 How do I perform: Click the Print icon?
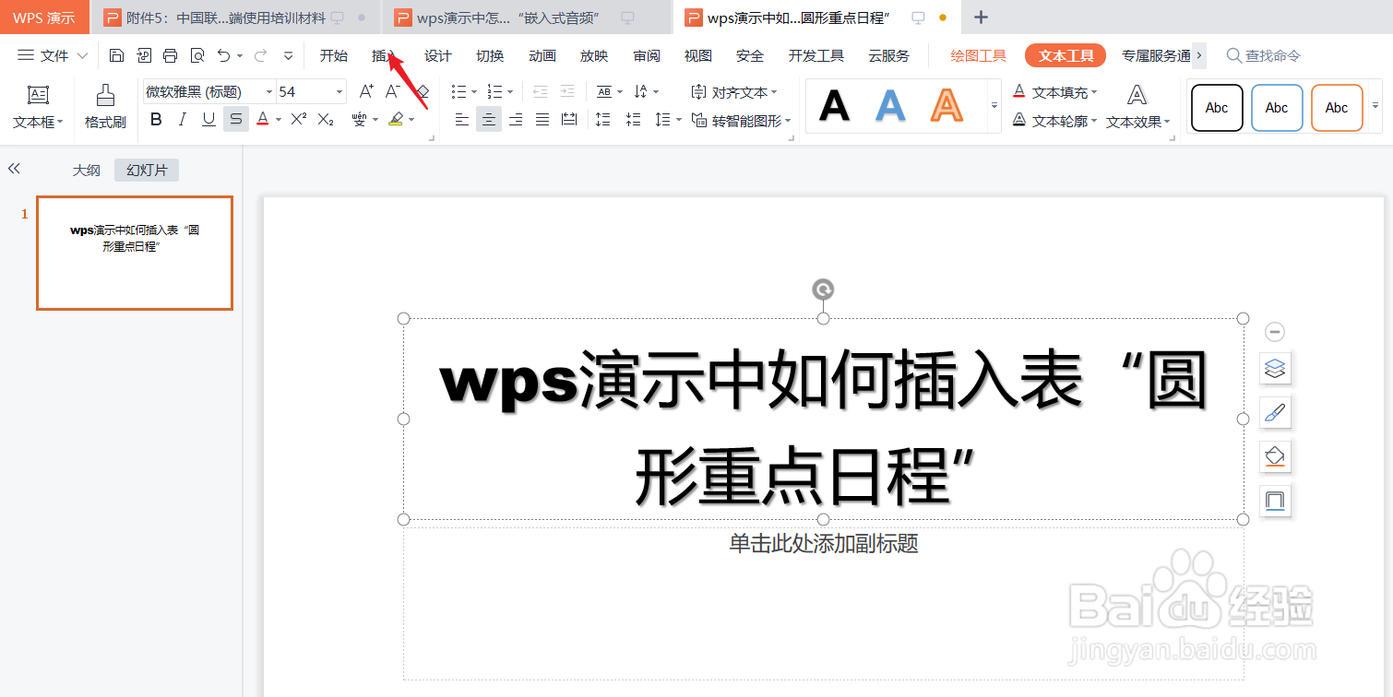pyautogui.click(x=170, y=56)
